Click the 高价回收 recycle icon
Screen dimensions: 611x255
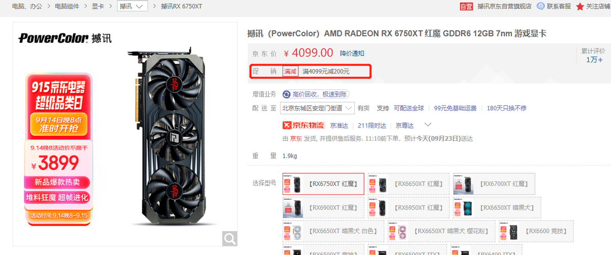tap(287, 94)
